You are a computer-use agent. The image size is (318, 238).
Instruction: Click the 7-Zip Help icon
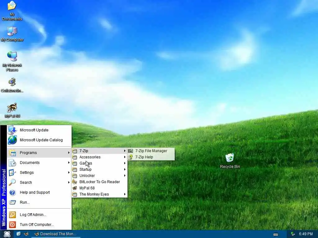(x=130, y=157)
